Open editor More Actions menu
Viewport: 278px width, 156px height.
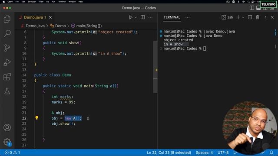(x=150, y=17)
